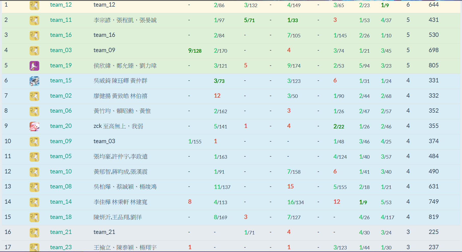Open the team_19 profile link

(x=61, y=66)
